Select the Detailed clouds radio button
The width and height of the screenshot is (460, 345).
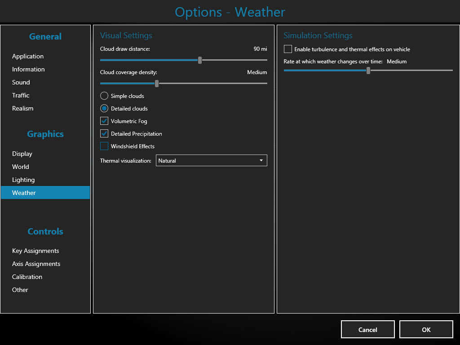coord(104,109)
